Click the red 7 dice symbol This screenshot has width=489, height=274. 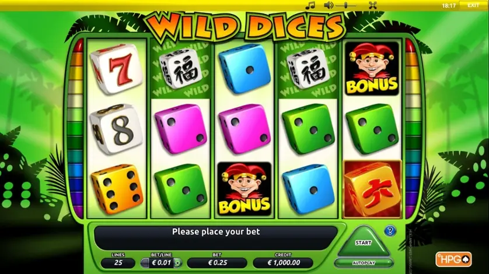click(x=116, y=69)
